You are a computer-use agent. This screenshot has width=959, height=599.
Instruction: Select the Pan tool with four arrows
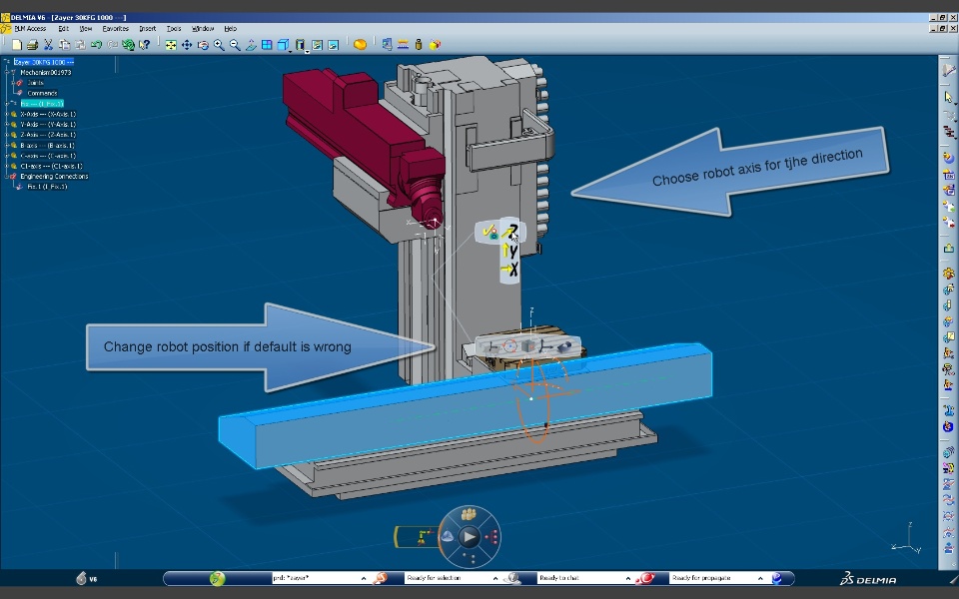point(187,45)
